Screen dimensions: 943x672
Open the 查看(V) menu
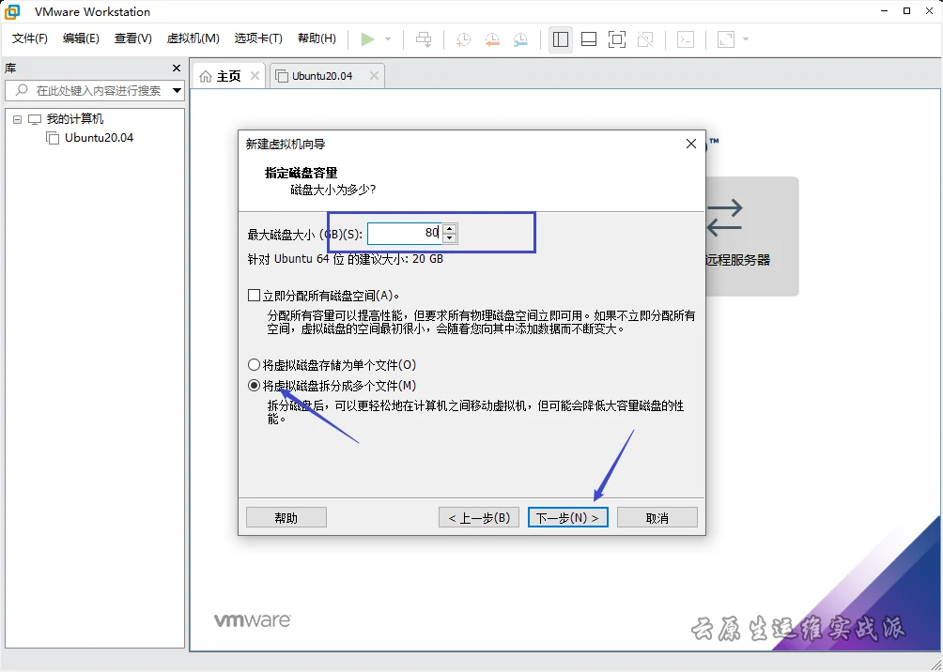133,38
